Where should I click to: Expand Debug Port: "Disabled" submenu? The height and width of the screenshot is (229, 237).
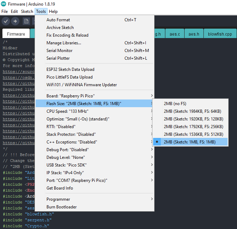pos(95,150)
